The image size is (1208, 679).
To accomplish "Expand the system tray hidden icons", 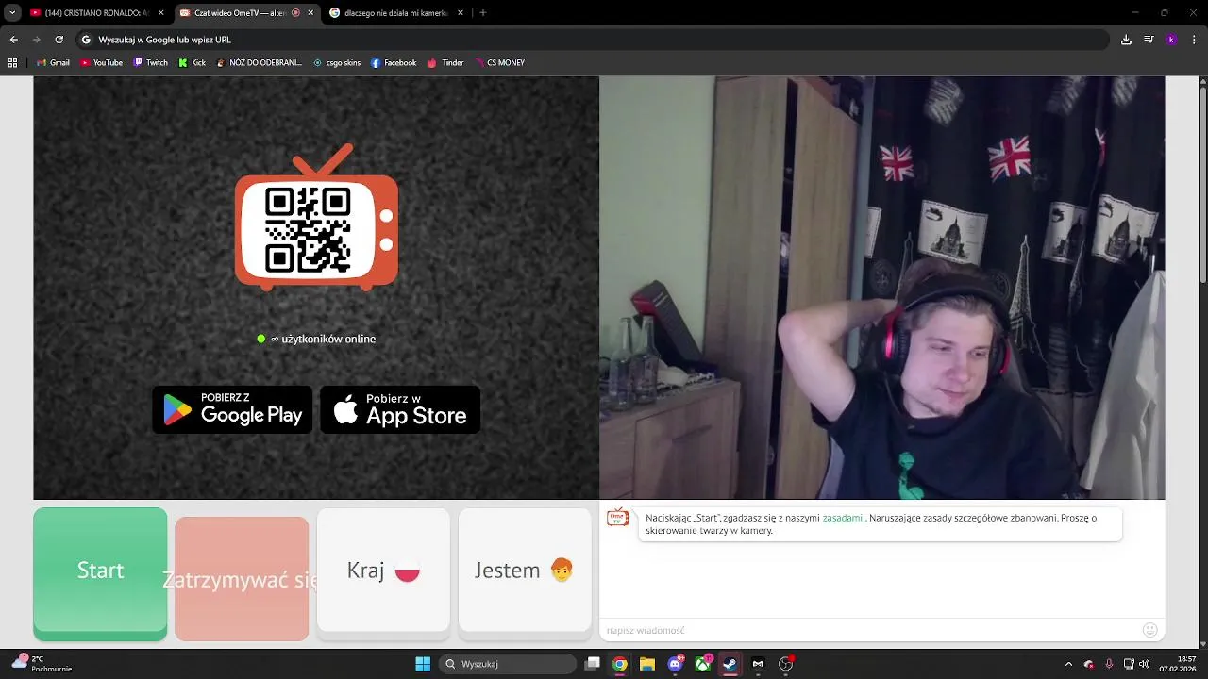I will click(1068, 664).
